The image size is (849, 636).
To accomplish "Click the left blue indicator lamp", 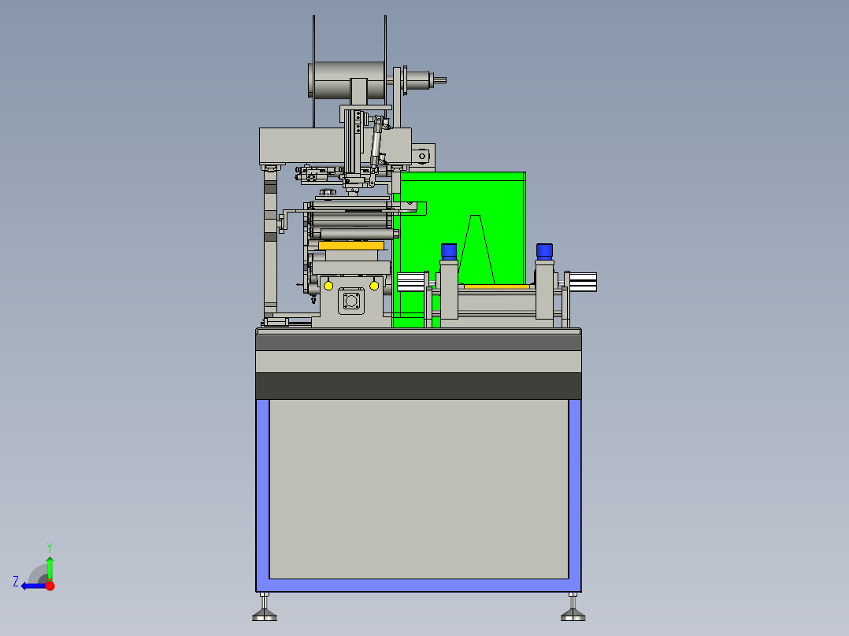I will [x=449, y=250].
